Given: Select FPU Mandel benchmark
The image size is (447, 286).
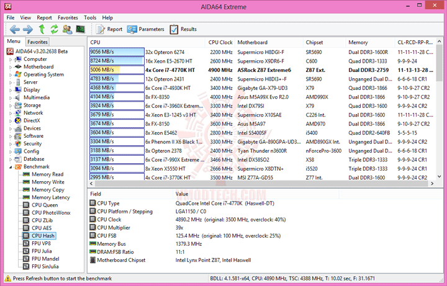Looking at the screenshot, I should (45, 259).
